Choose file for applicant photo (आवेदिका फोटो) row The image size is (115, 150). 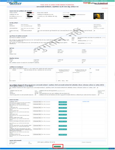37,102
